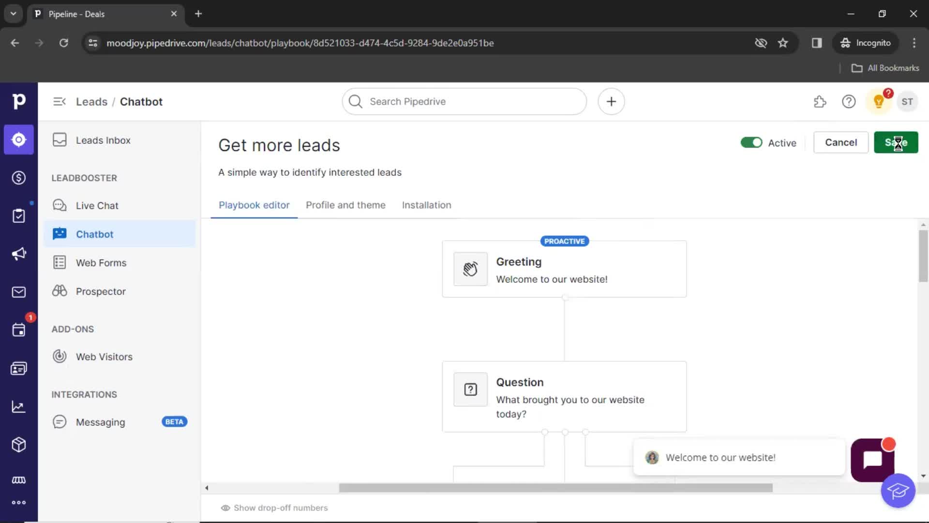
Task: Click the Question block icon
Action: [x=470, y=389]
